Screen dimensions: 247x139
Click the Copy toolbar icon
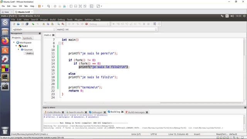pyautogui.click(x=48, y=24)
